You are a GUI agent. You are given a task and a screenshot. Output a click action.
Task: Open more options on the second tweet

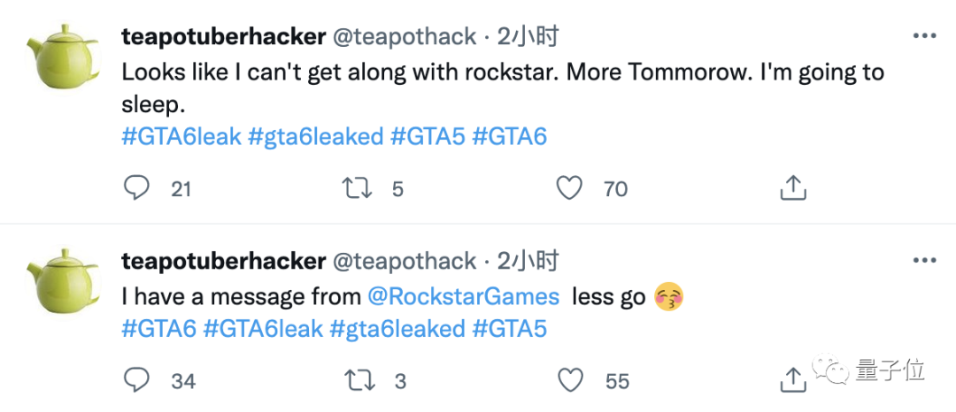(923, 261)
